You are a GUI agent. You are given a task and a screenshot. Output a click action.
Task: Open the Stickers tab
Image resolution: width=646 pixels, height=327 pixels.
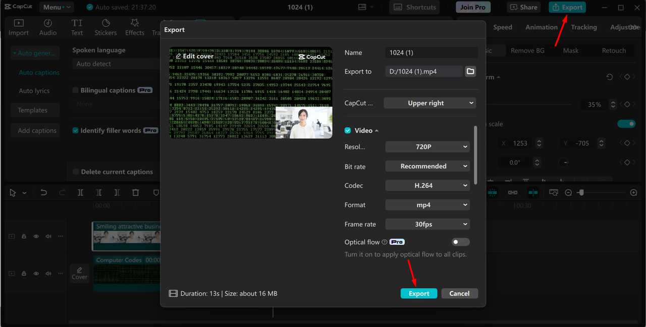tap(105, 27)
